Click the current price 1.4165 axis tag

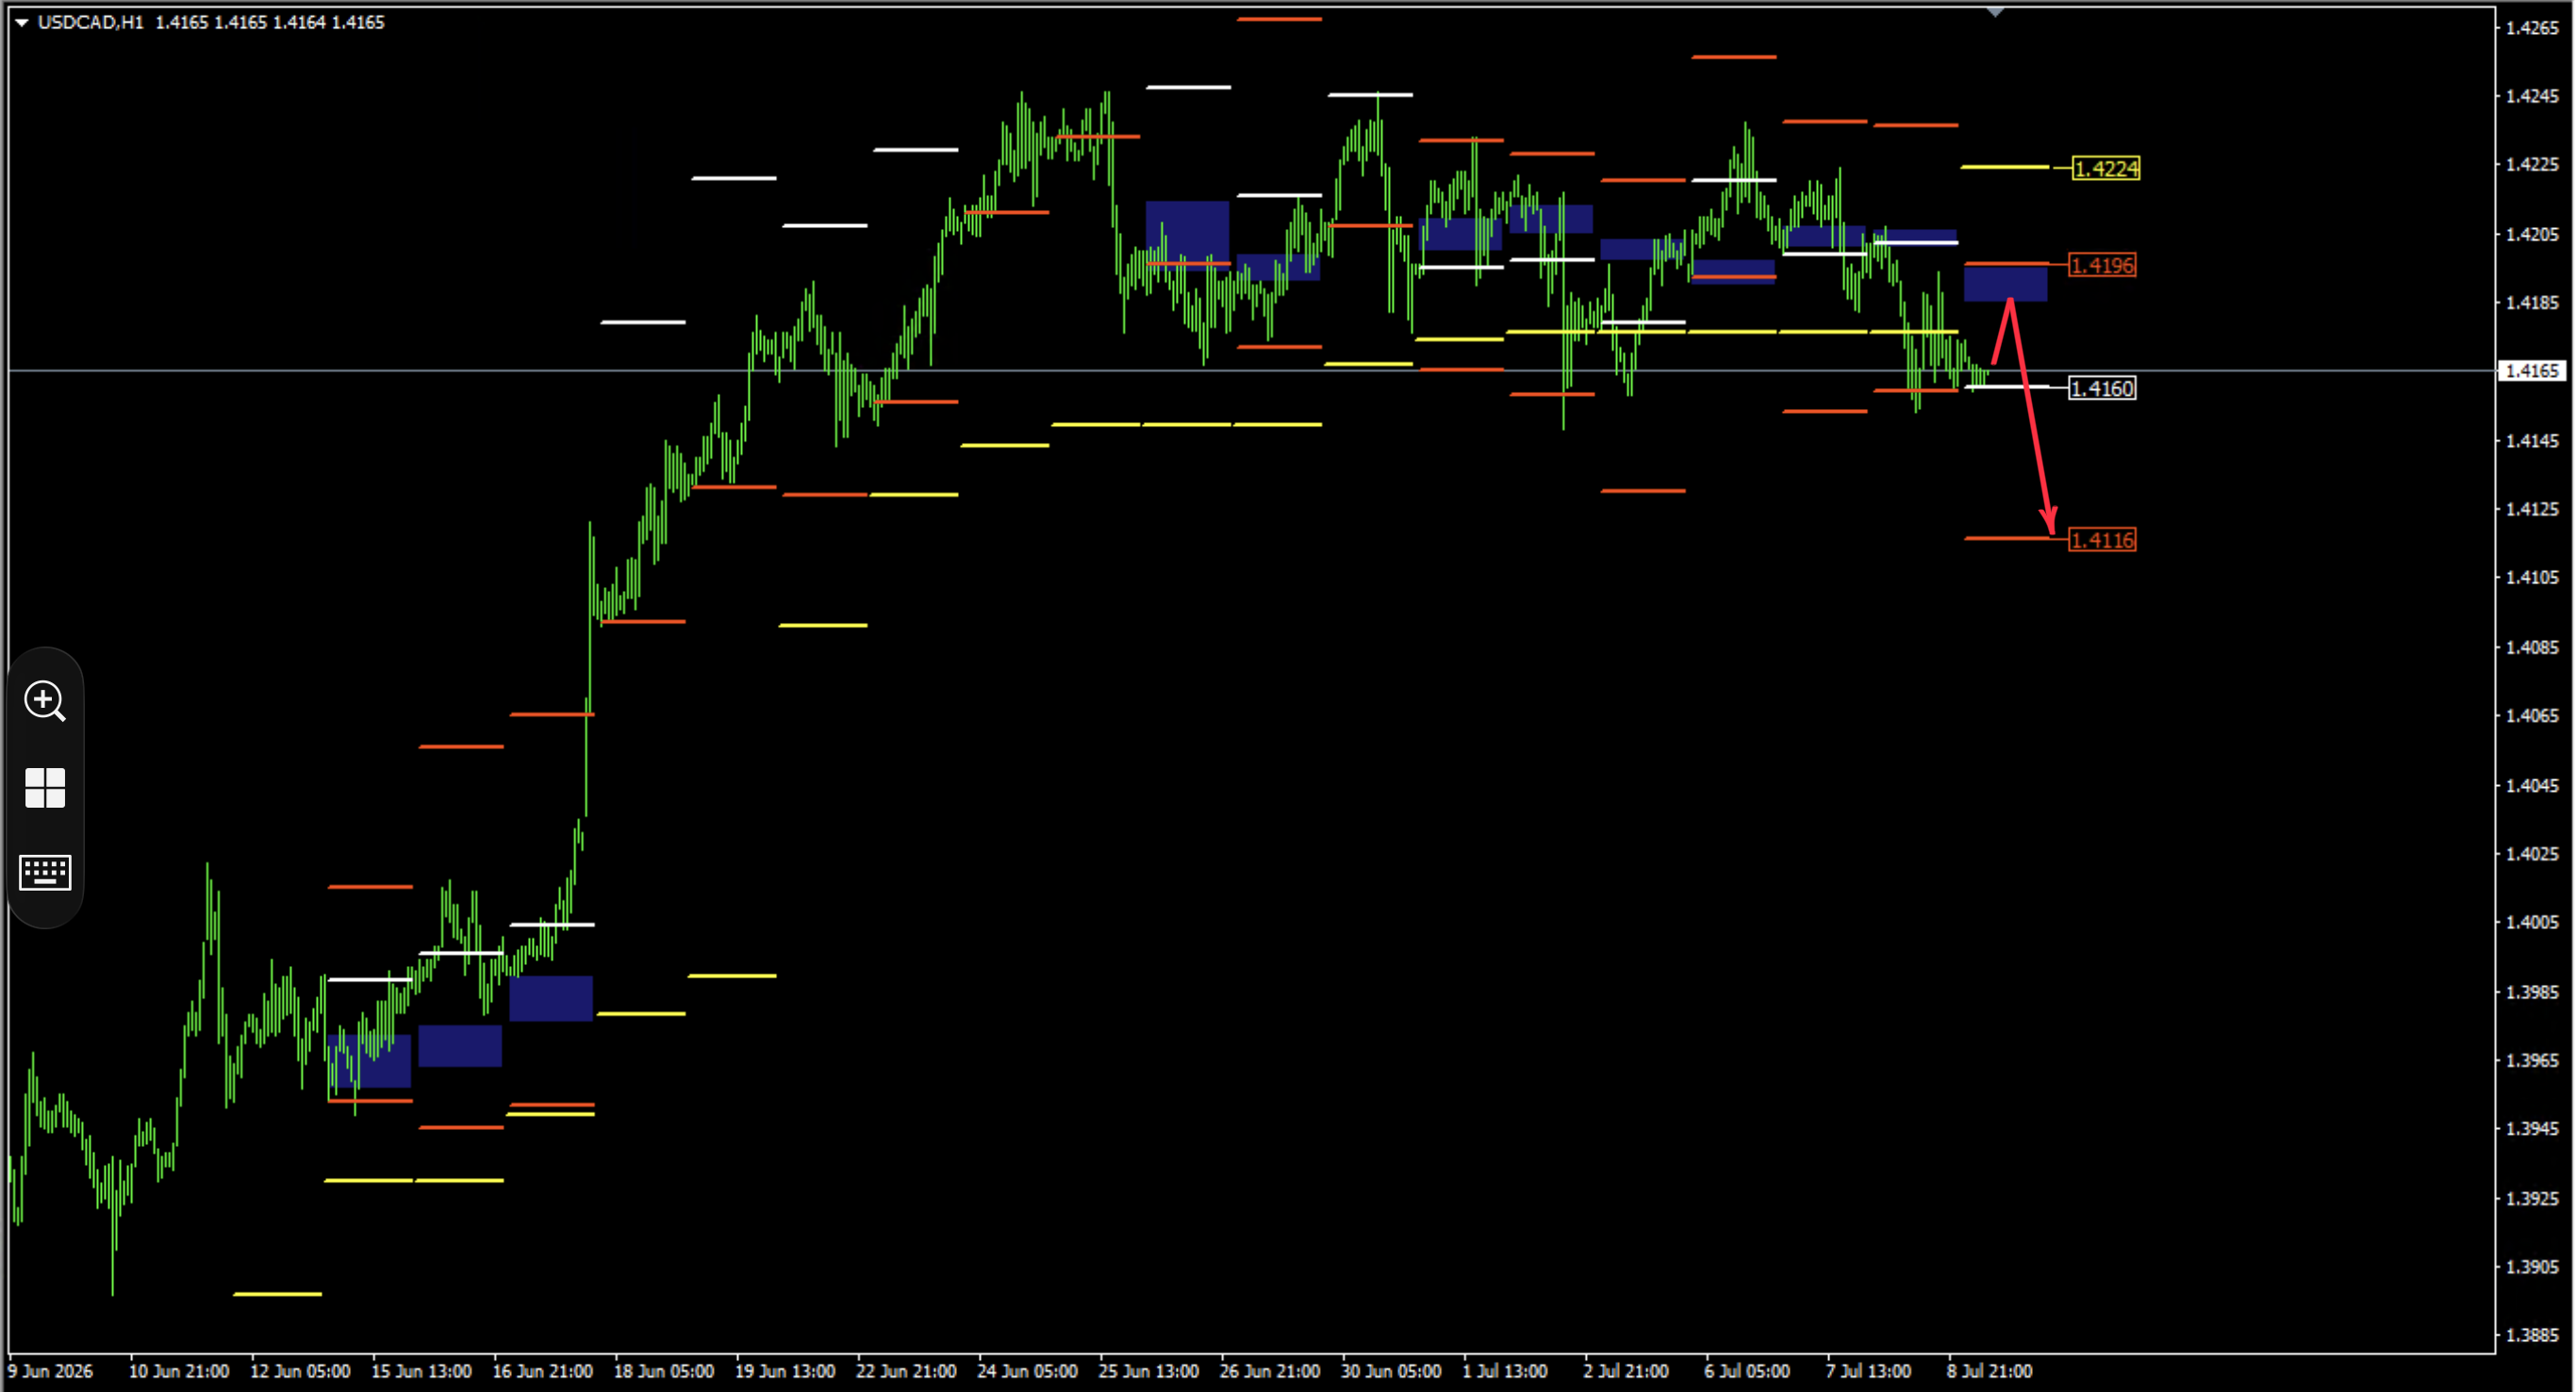pyautogui.click(x=2531, y=370)
